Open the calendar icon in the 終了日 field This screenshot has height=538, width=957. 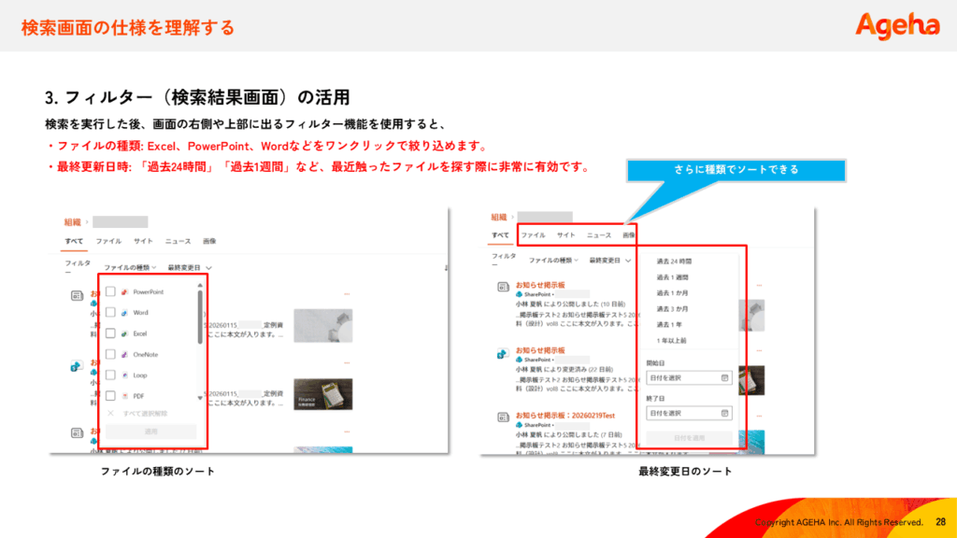click(x=724, y=413)
